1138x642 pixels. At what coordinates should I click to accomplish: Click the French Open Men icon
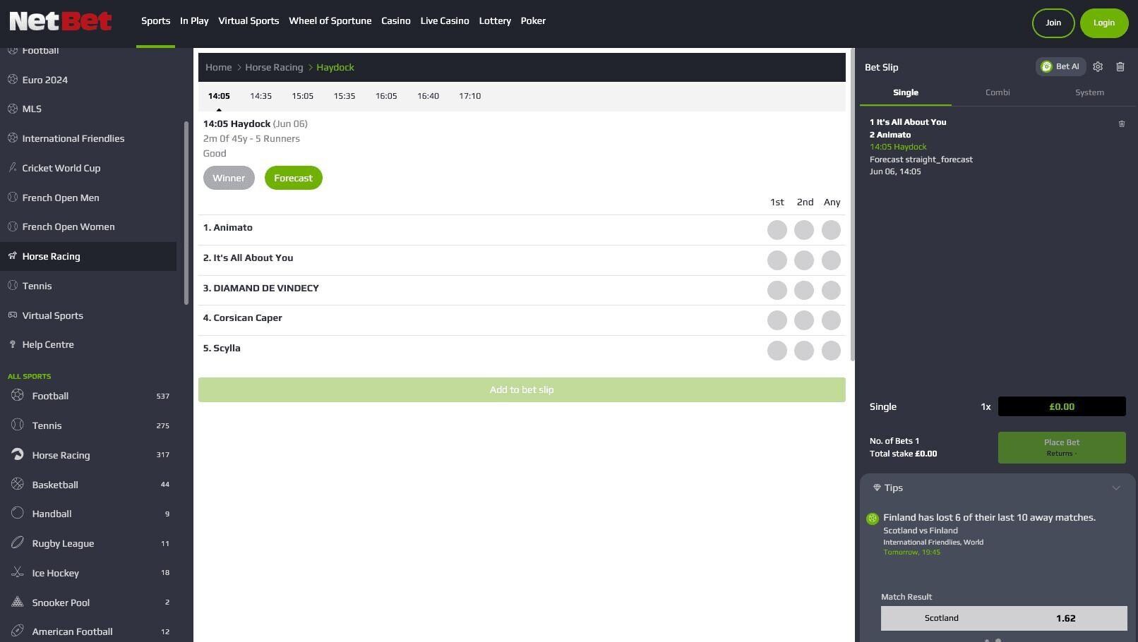tap(13, 198)
